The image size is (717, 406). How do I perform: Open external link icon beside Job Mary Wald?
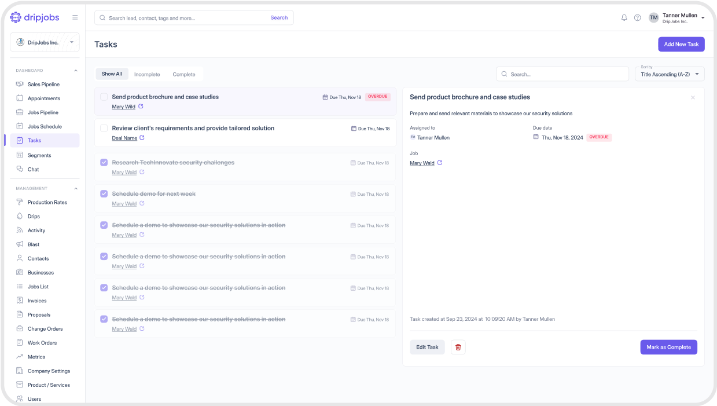pyautogui.click(x=439, y=163)
